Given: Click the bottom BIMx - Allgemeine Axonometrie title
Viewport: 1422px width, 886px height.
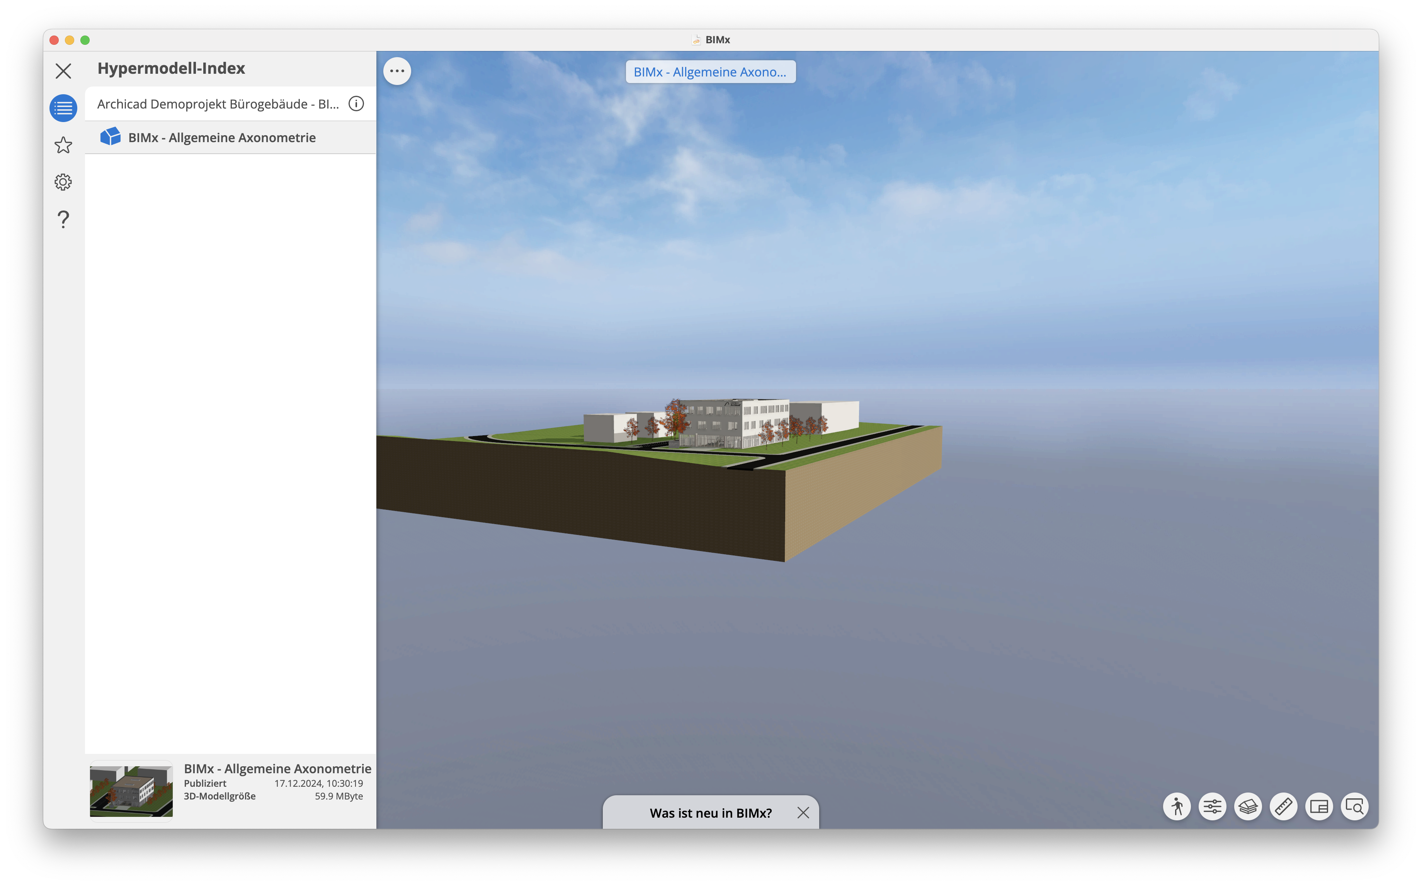Looking at the screenshot, I should point(278,768).
